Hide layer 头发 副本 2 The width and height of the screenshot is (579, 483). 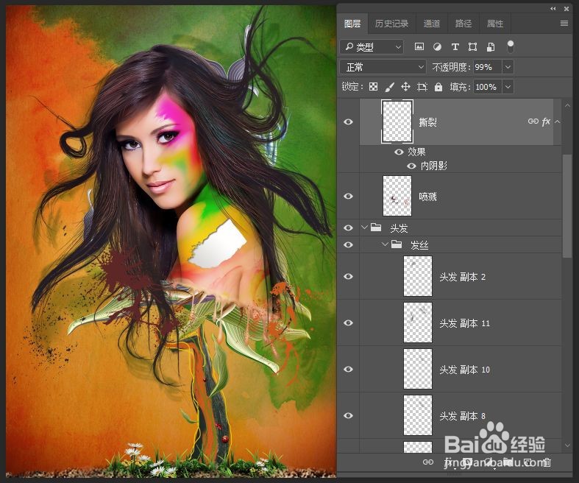tap(348, 276)
